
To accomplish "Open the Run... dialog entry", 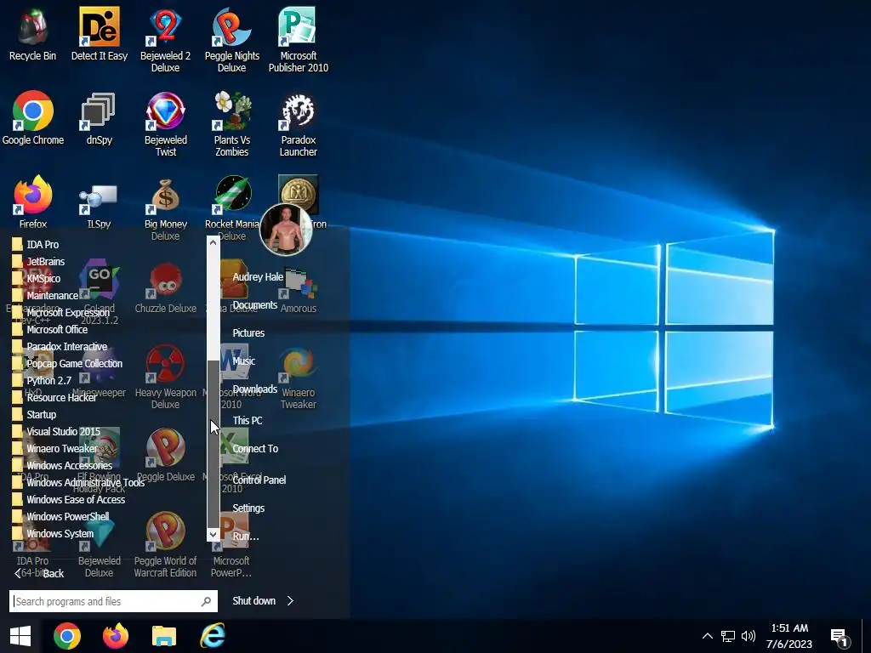I will (246, 537).
